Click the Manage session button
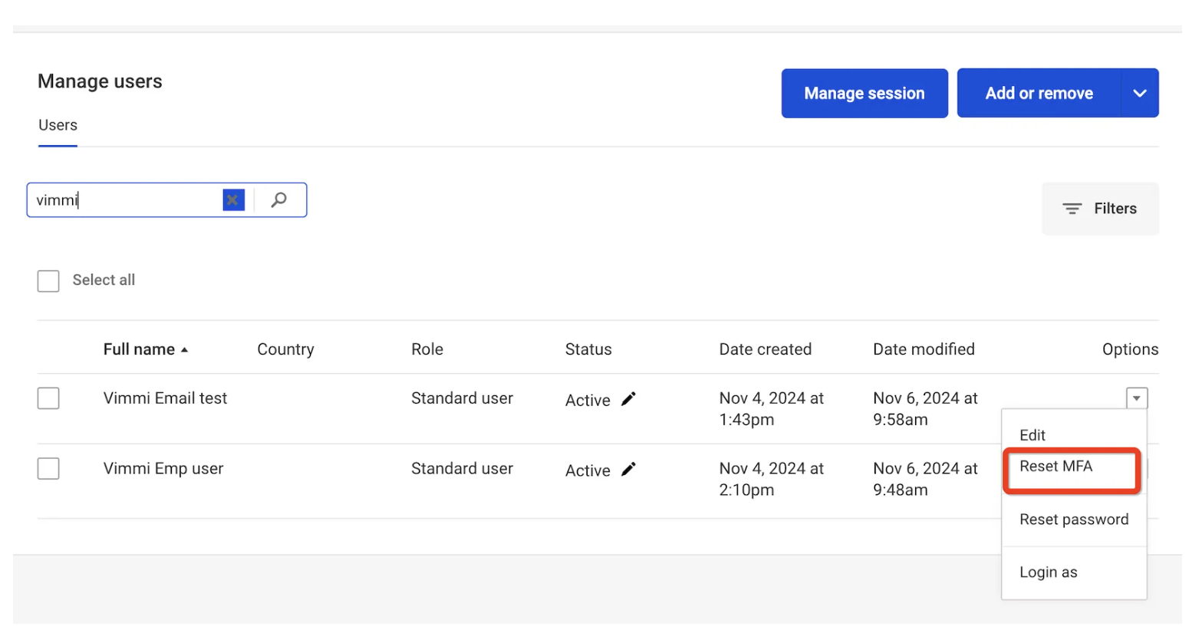 [864, 93]
